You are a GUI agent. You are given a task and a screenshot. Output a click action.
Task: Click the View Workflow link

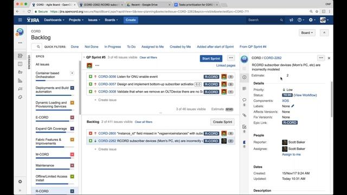click(305, 95)
